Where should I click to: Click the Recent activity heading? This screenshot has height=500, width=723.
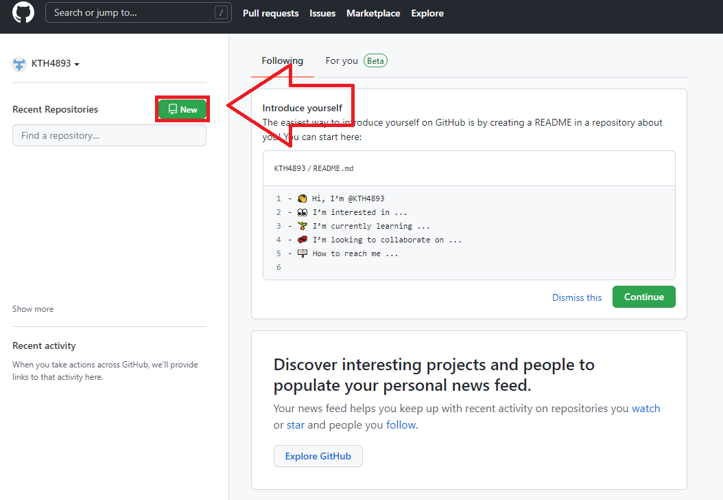(45, 345)
